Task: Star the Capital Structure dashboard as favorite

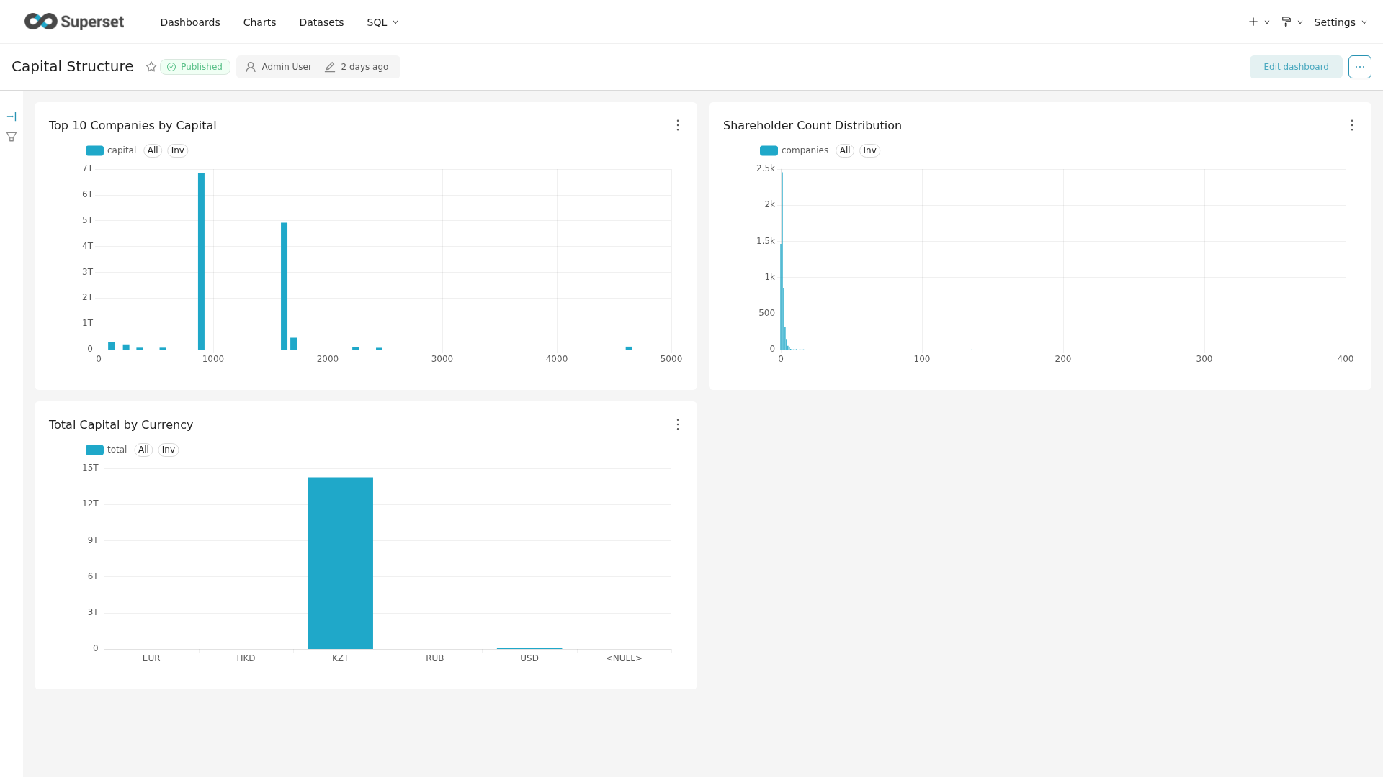Action: click(x=151, y=67)
